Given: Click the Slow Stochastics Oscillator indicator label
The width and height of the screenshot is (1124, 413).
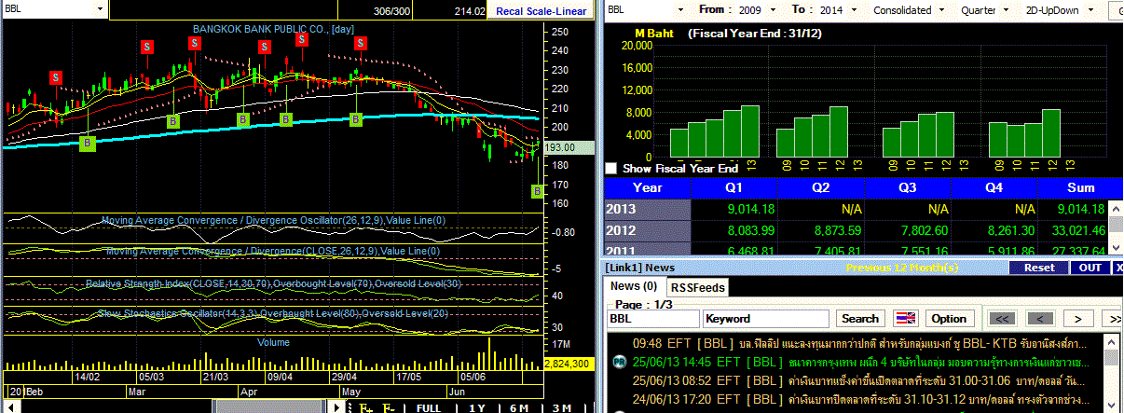Looking at the screenshot, I should (x=272, y=313).
